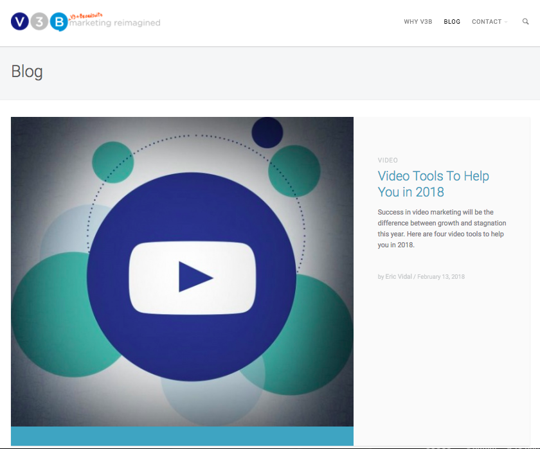Screen dimensions: 540x449
Task: Open the CONTACT menu item
Action: (x=487, y=22)
